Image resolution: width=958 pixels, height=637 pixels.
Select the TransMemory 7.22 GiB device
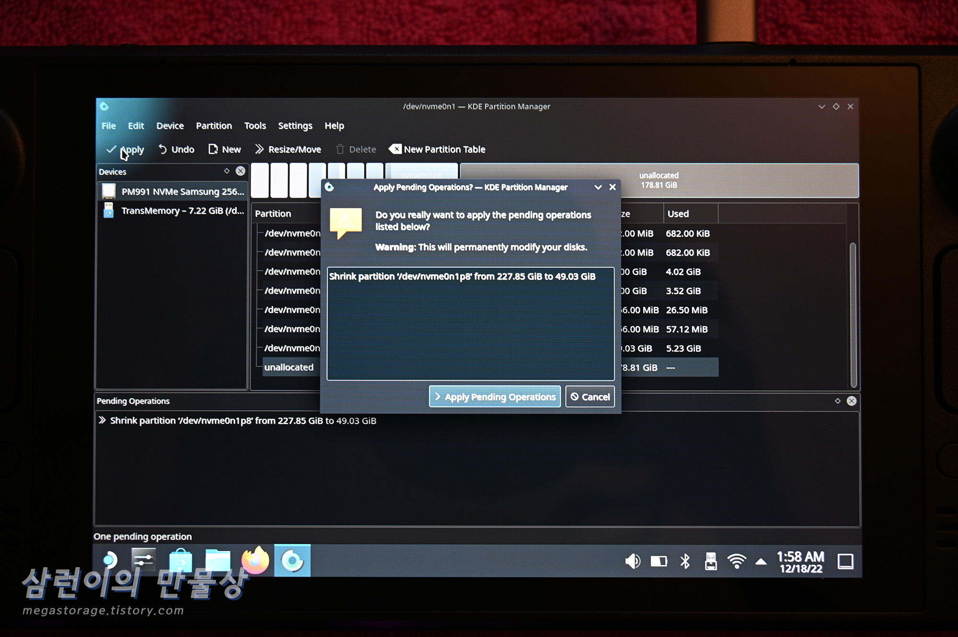(x=182, y=211)
